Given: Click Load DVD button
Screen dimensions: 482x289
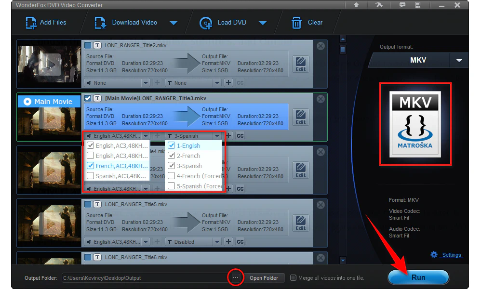Looking at the screenshot, I should (x=223, y=23).
